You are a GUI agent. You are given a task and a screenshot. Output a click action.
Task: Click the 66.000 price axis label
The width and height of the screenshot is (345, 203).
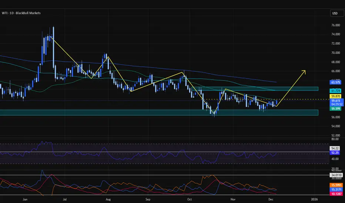click(x=335, y=71)
